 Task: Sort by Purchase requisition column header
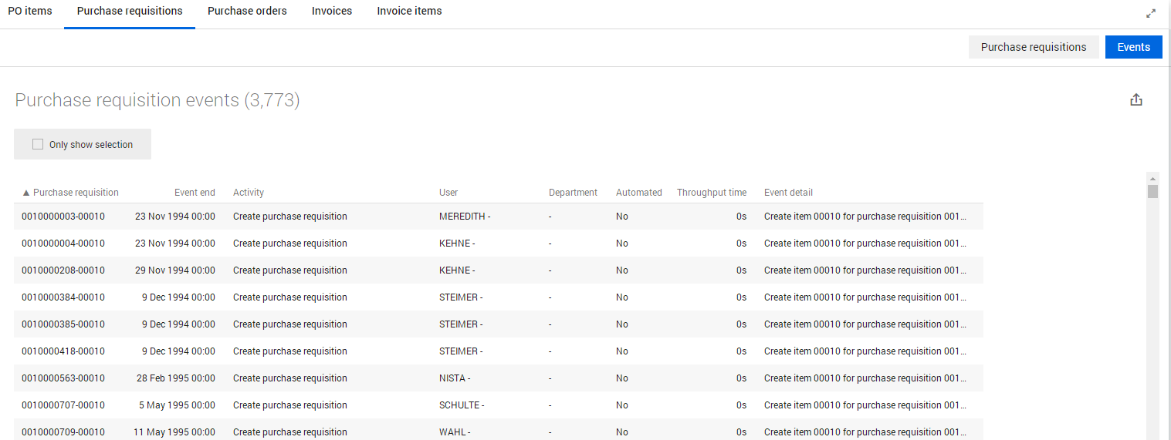point(76,193)
